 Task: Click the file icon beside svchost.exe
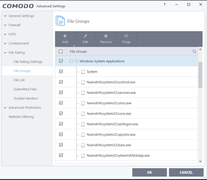point(83,82)
